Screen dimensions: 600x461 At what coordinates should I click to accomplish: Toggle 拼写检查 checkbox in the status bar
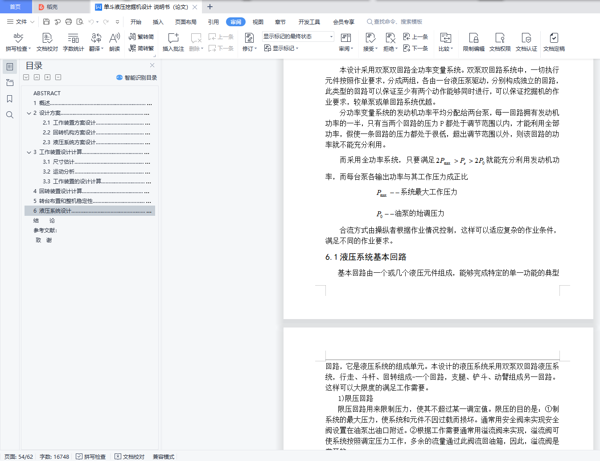[x=91, y=457]
